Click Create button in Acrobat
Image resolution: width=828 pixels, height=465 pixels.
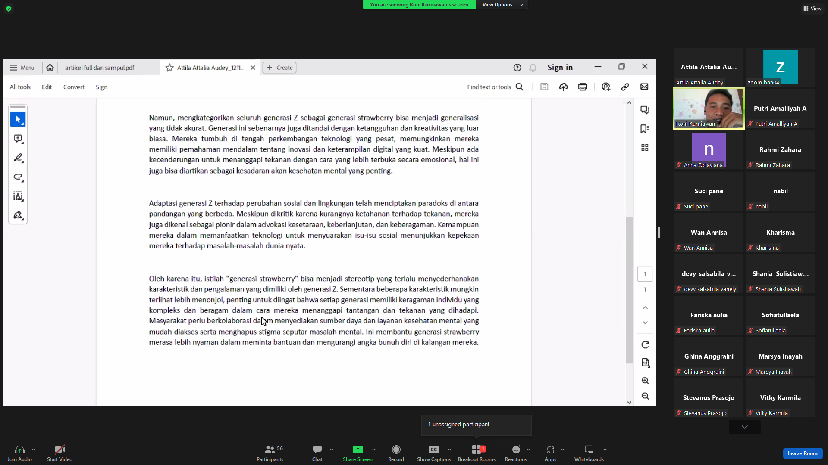point(279,68)
